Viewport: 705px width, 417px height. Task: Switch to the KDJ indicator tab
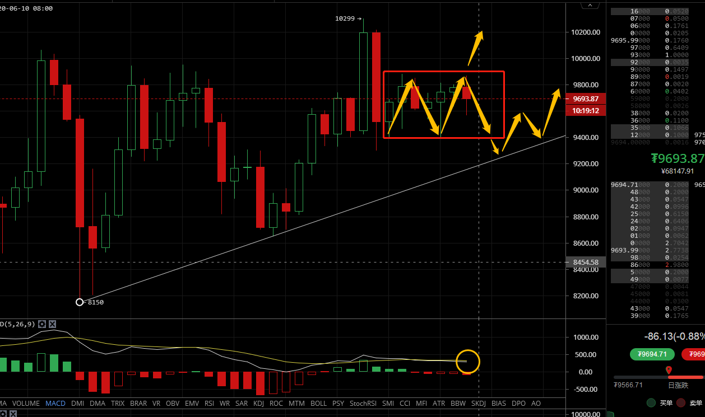[x=259, y=403]
